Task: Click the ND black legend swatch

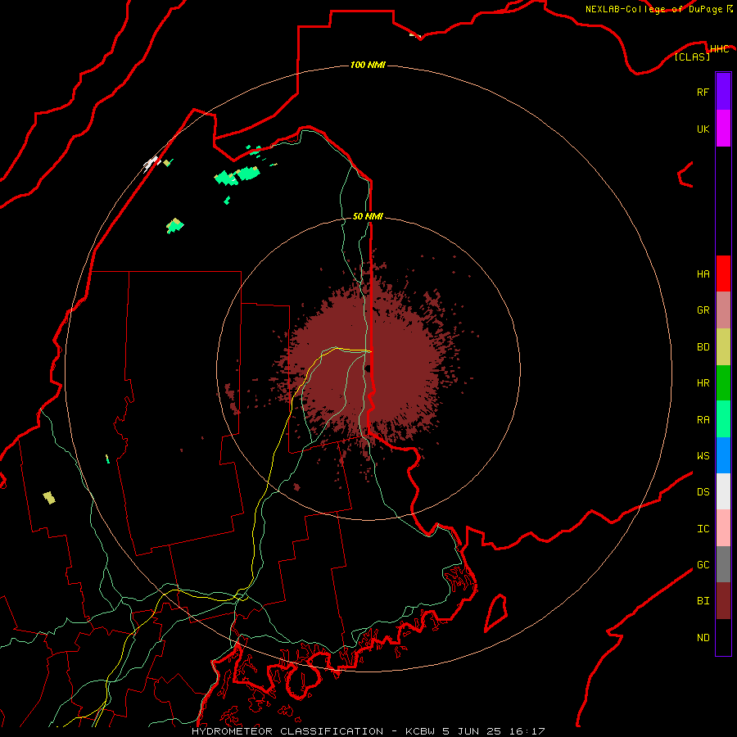Action: pos(723,637)
